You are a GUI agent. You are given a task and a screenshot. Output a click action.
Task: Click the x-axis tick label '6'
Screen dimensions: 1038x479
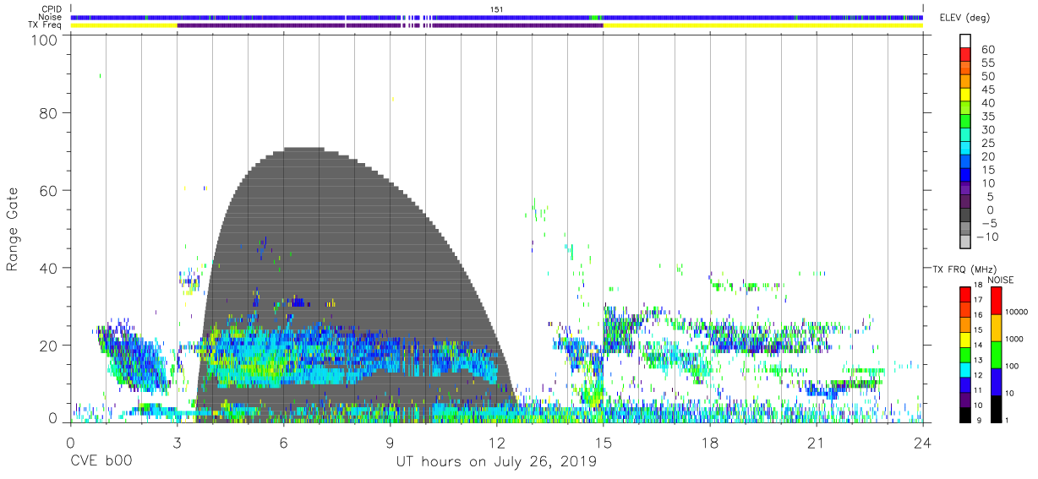click(x=283, y=443)
